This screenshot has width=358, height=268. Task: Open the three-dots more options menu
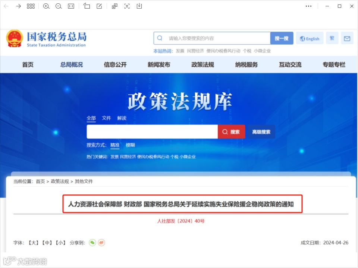click(308, 6)
